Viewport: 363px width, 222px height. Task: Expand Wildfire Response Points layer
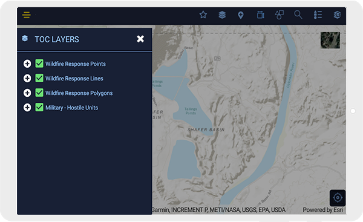(27, 64)
